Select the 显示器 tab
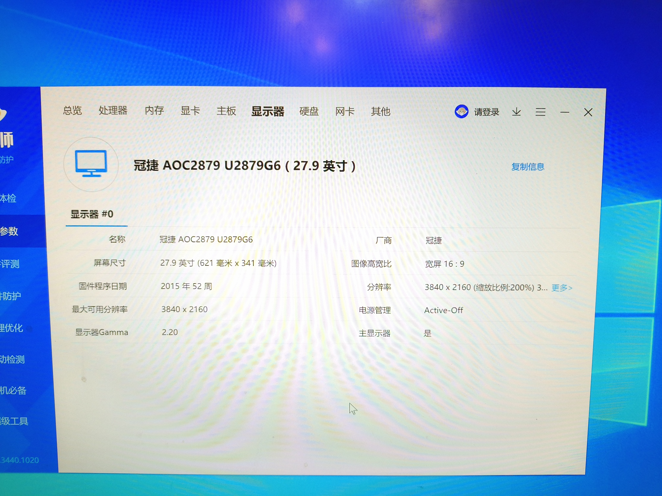 coord(268,111)
